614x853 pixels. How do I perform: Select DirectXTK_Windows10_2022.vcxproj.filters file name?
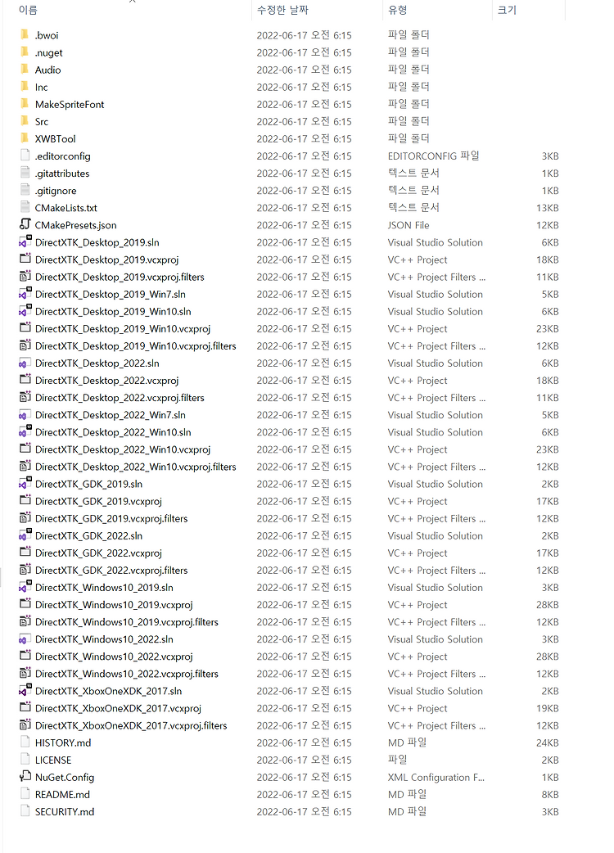coord(127,674)
